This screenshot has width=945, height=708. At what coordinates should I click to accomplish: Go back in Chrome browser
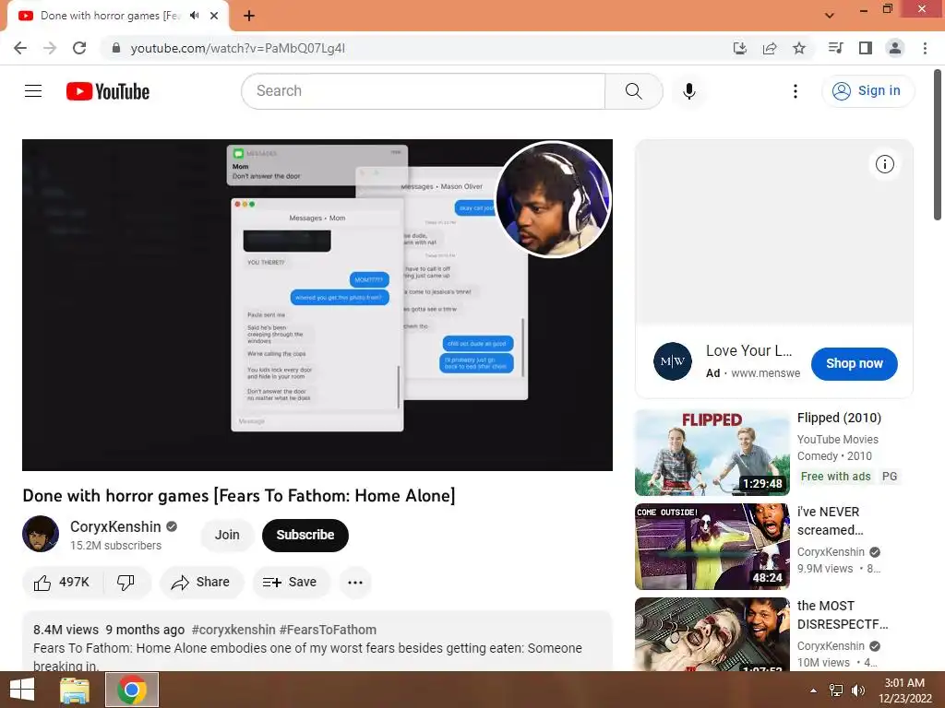[x=20, y=48]
